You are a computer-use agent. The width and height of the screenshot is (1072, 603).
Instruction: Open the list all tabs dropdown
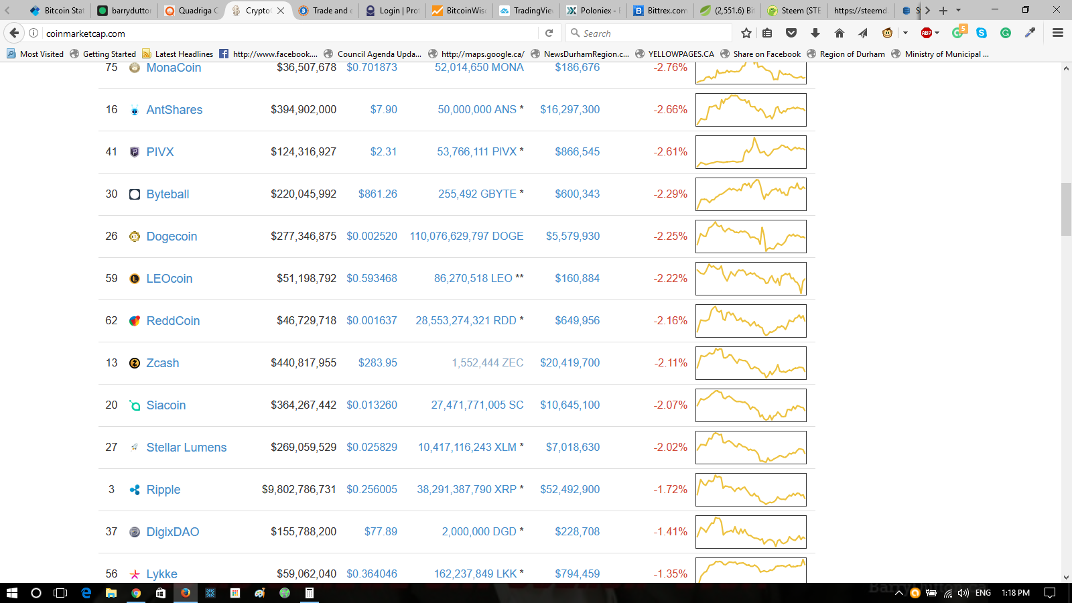958,10
